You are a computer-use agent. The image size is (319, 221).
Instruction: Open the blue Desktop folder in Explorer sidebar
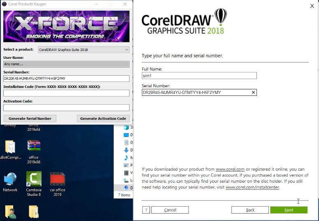click(x=126, y=135)
